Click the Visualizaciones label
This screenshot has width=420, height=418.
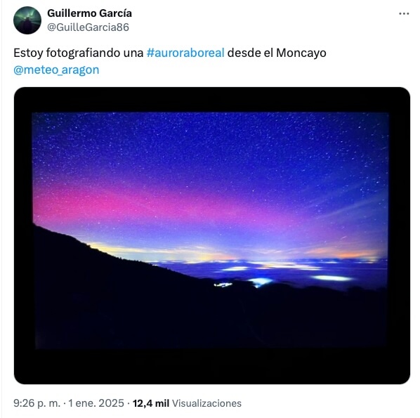[206, 403]
